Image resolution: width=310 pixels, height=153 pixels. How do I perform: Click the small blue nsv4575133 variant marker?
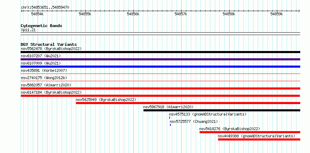pyautogui.click(x=170, y=118)
